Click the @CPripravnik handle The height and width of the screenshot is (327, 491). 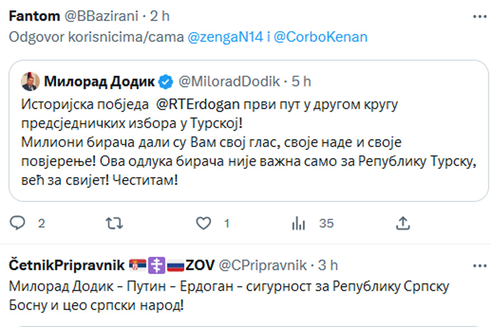tap(263, 265)
